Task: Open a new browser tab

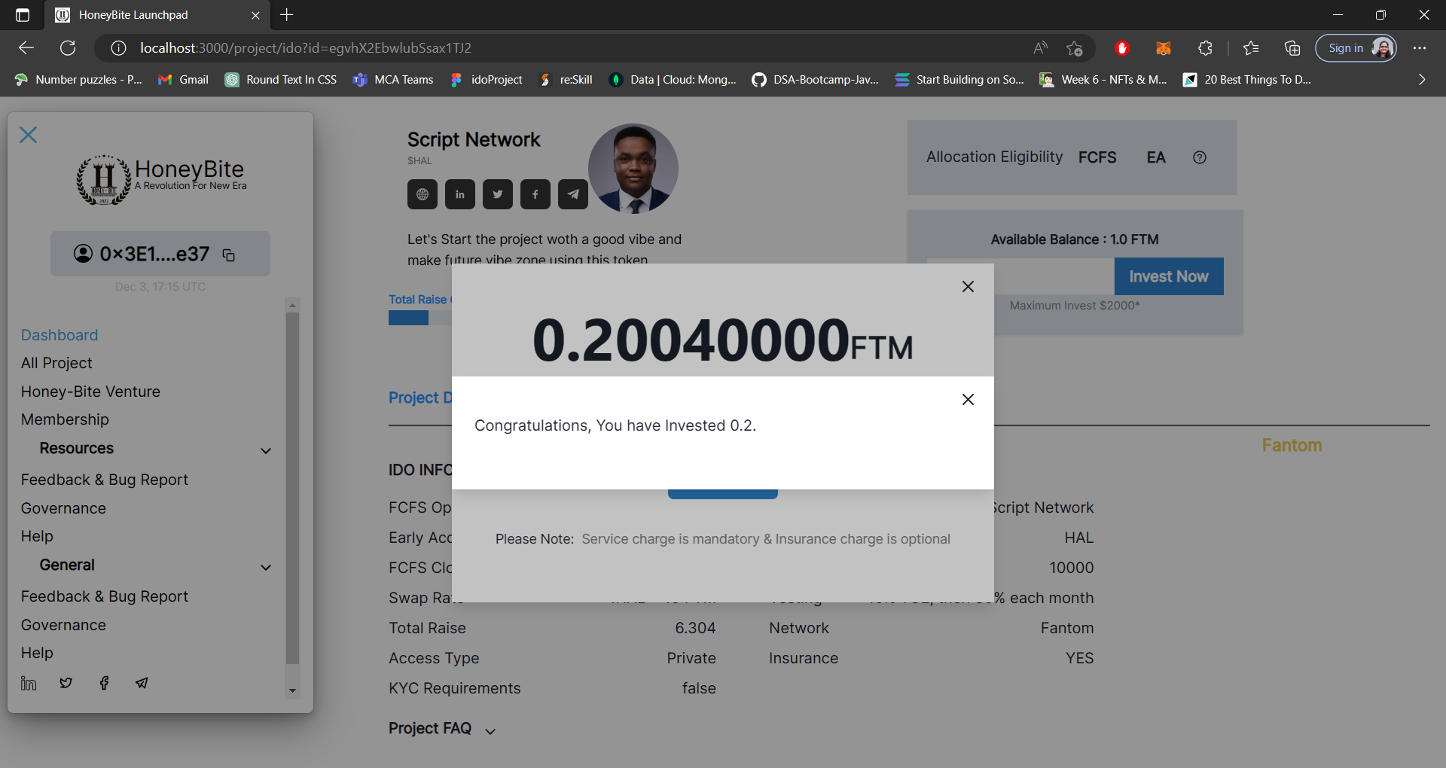Action: coord(287,15)
